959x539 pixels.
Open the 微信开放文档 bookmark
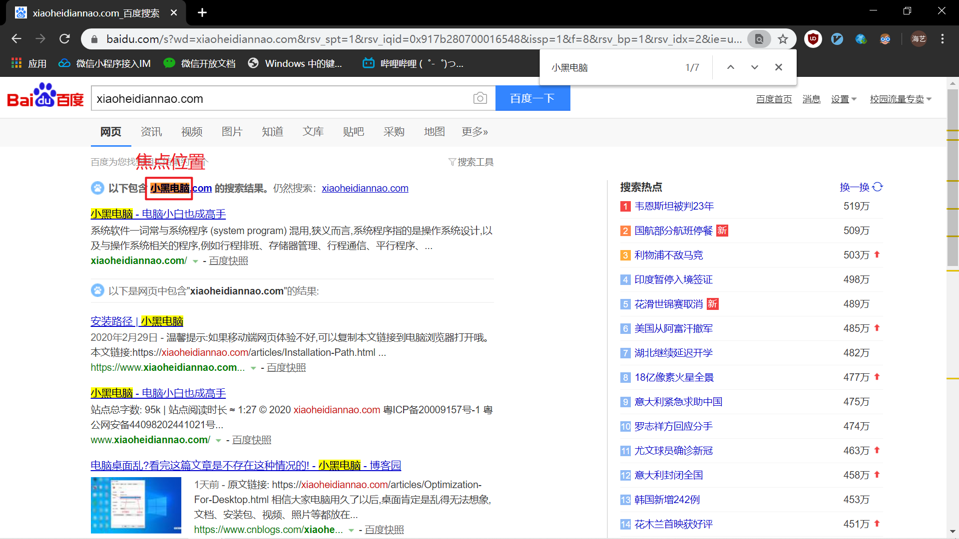coord(200,63)
